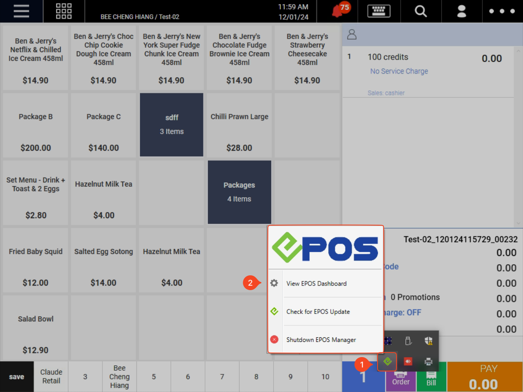Click receipt number Test-02_120124115729_00232
The width and height of the screenshot is (523, 392).
click(461, 239)
